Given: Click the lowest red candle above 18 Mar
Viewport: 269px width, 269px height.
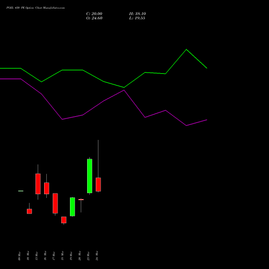Looking at the screenshot, I should [x=64, y=220].
